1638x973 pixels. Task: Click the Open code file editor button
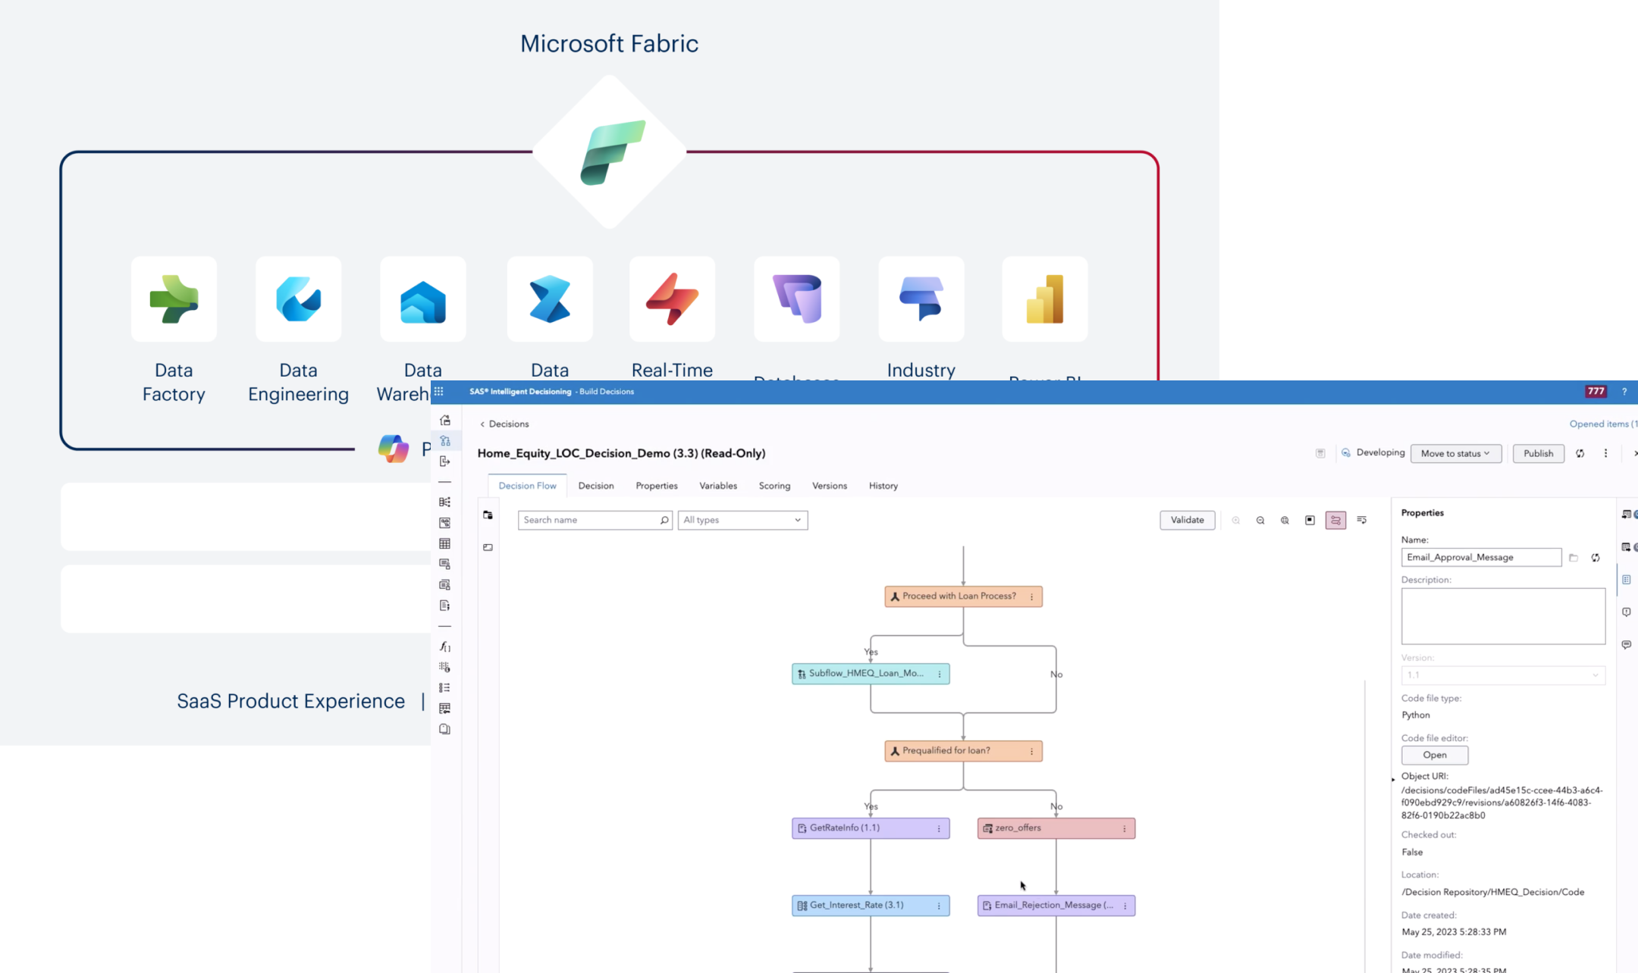point(1435,755)
